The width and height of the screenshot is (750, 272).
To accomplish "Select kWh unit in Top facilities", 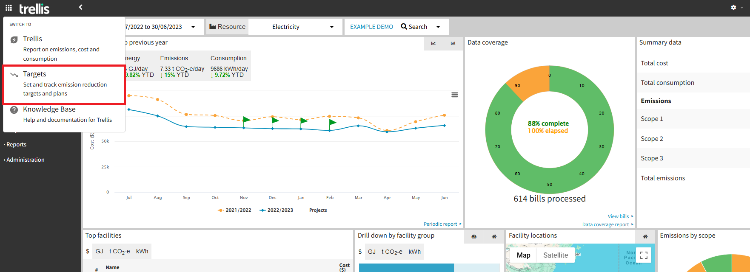I will click(142, 252).
